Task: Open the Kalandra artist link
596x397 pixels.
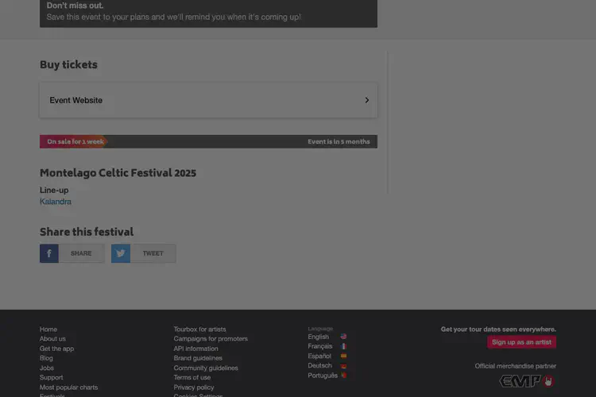Action: click(x=56, y=202)
